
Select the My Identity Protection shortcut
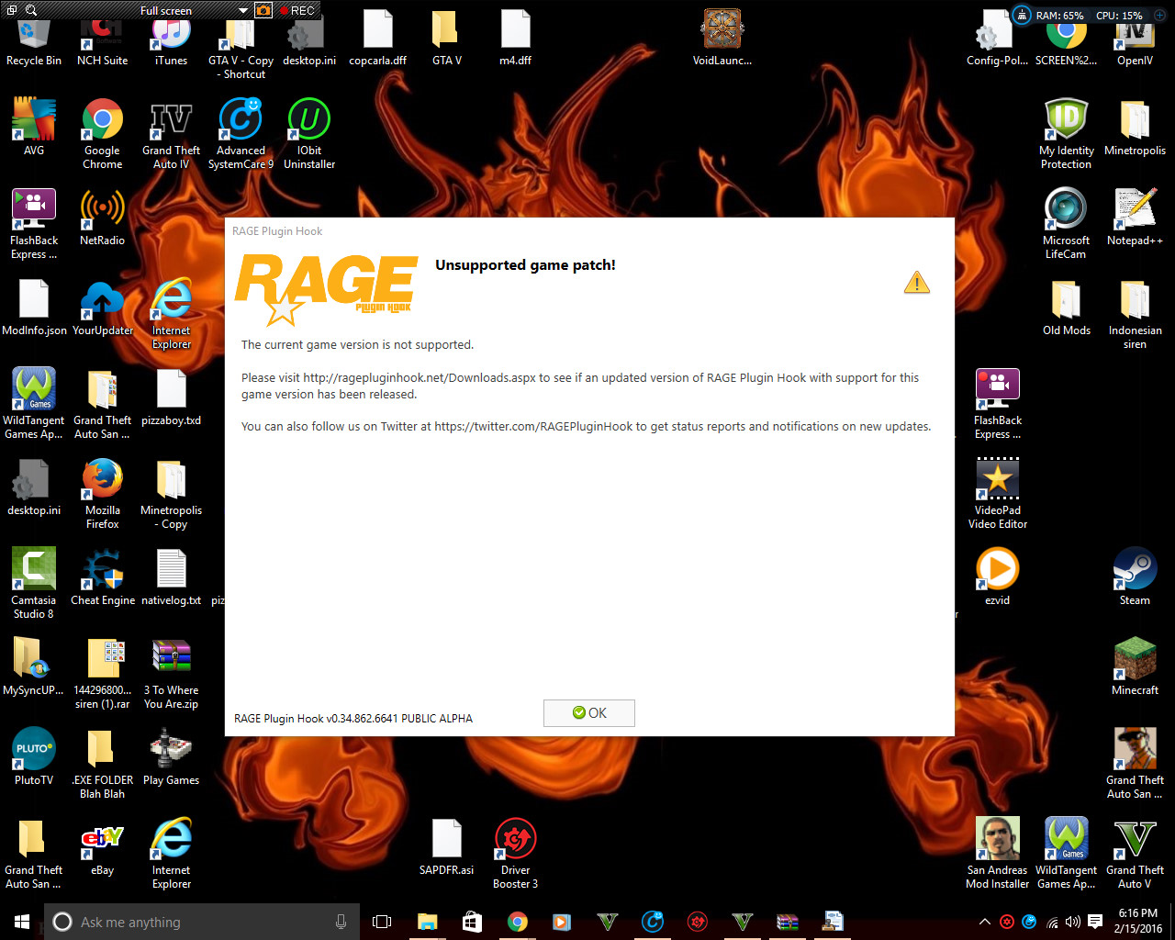1066,135
